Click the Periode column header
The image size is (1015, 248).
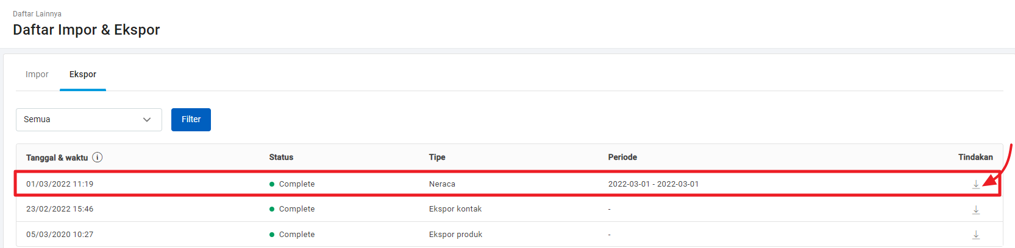click(x=622, y=157)
